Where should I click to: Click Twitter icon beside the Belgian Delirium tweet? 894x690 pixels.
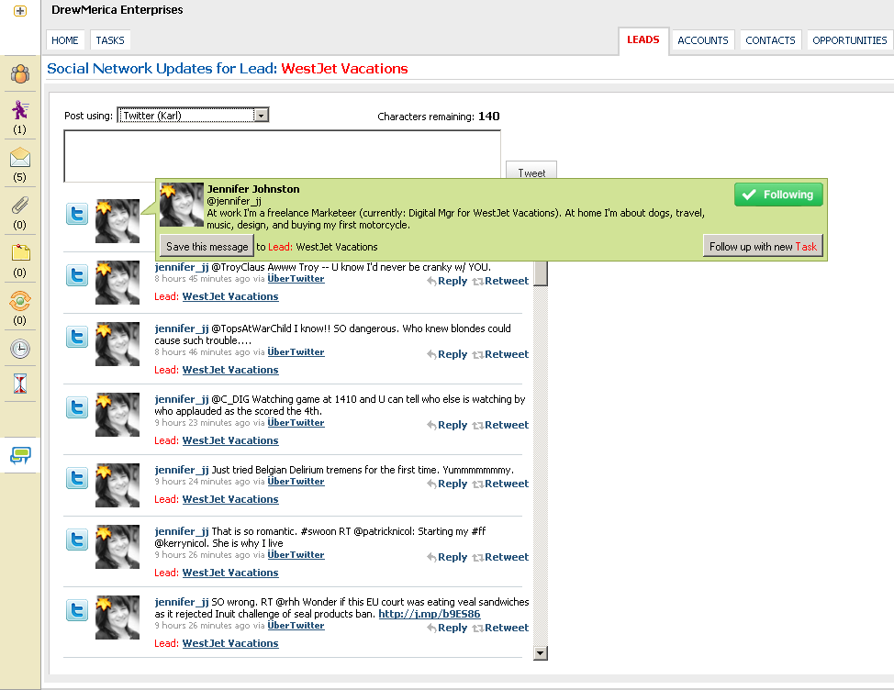77,478
